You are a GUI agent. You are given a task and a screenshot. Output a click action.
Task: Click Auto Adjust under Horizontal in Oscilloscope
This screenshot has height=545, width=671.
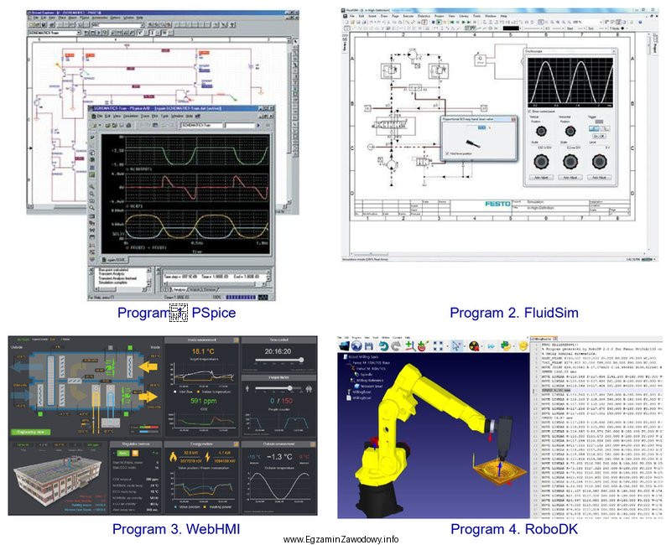tap(570, 178)
